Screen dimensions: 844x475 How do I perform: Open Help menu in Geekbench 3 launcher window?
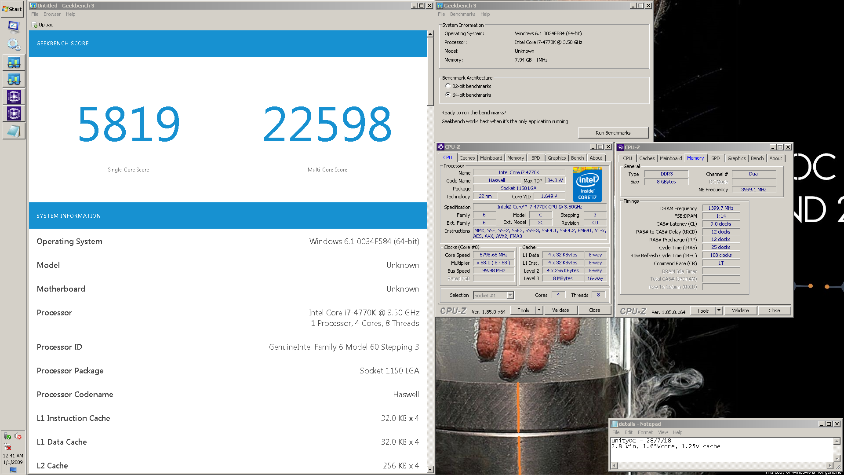[x=485, y=14]
